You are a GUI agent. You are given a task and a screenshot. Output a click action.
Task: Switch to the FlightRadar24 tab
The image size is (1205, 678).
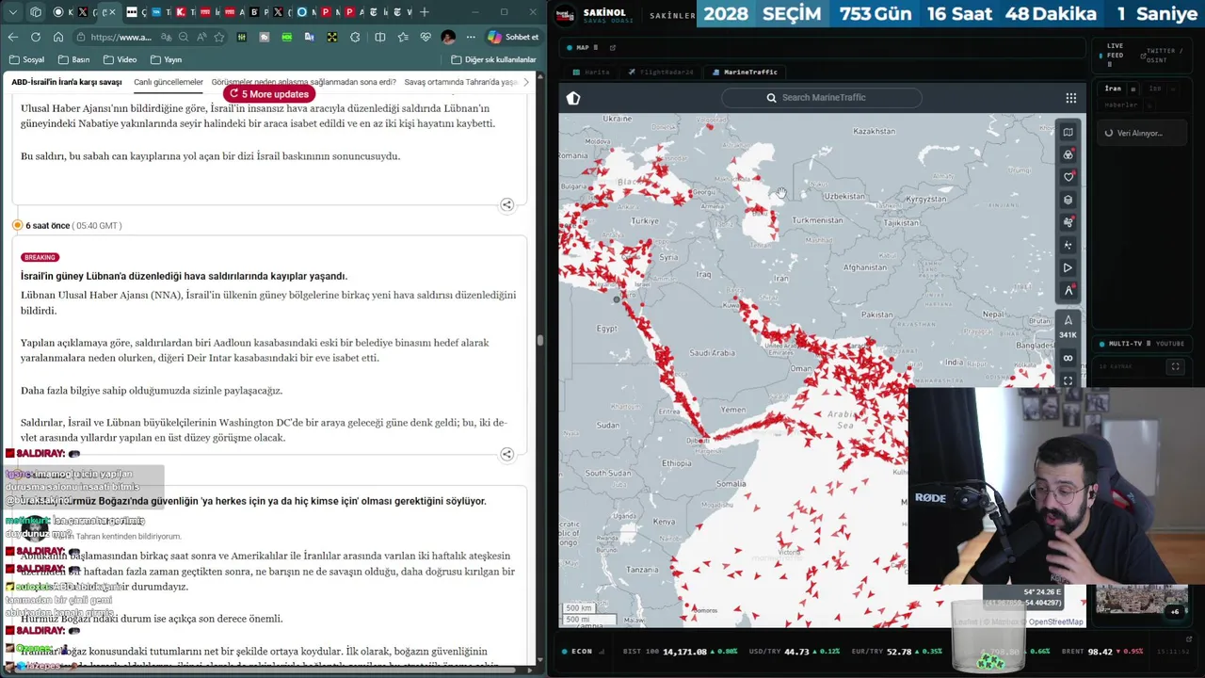click(661, 72)
